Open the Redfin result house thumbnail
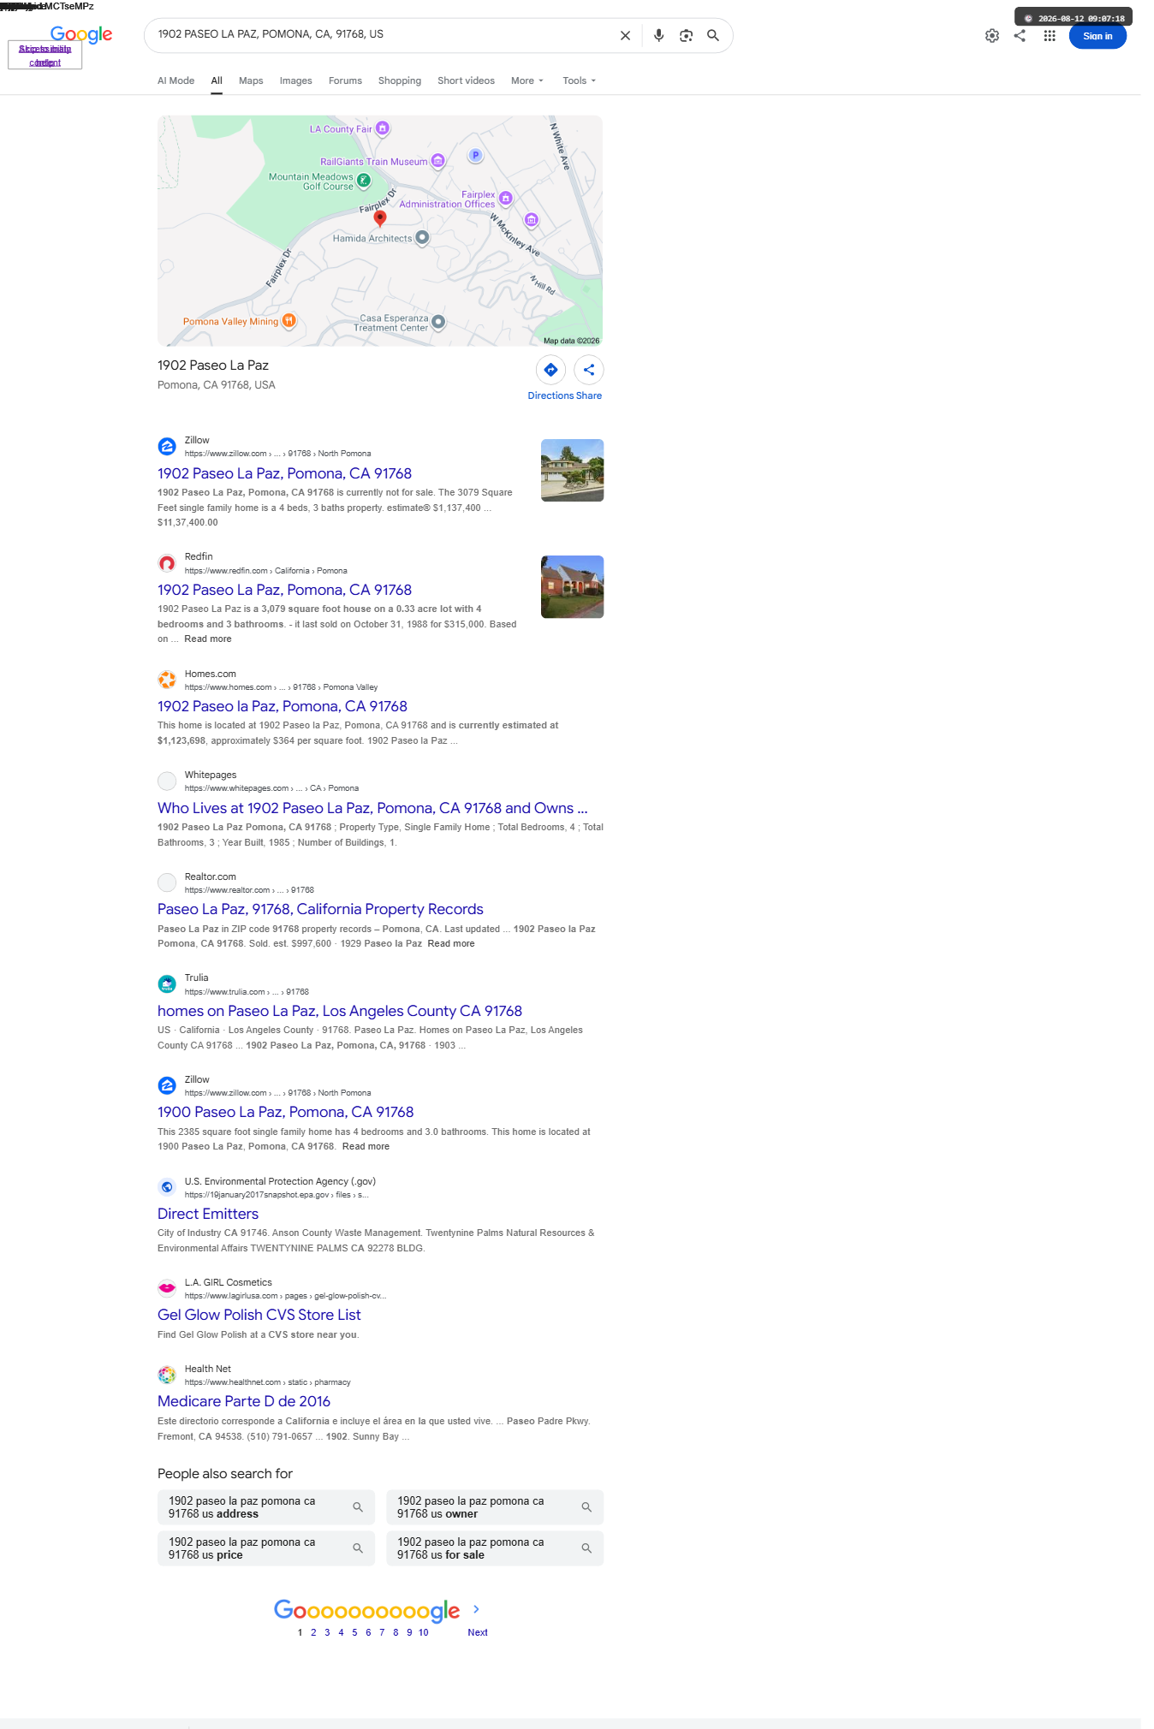Image resolution: width=1154 pixels, height=1729 pixels. [x=573, y=587]
